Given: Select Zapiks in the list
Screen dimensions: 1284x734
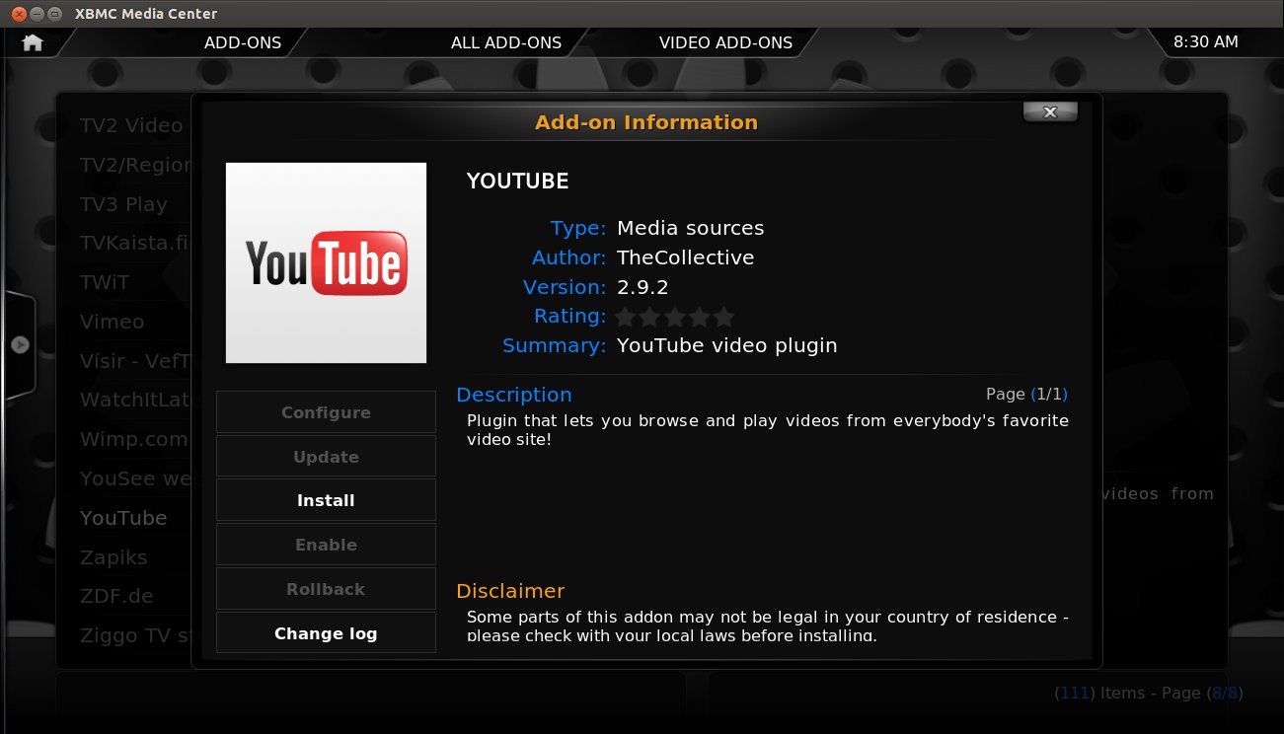Looking at the screenshot, I should tap(113, 557).
